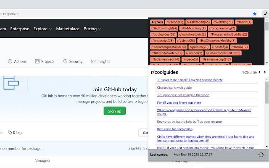Open the Marketplace nav link
The width and height of the screenshot is (269, 168).
click(68, 29)
